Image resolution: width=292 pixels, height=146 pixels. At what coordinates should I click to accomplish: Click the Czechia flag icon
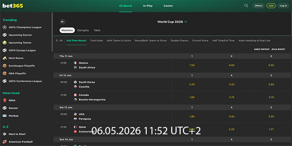pos(75,87)
